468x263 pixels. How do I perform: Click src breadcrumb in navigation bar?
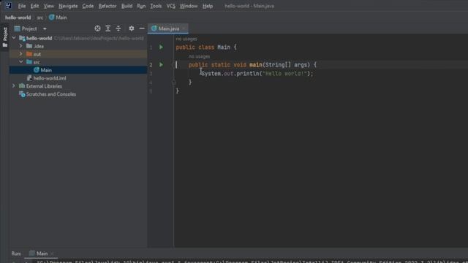coord(40,18)
